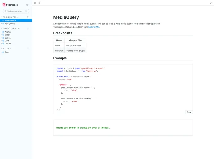Click the MediaQuery.minWidth.desktop code line

click(78, 98)
